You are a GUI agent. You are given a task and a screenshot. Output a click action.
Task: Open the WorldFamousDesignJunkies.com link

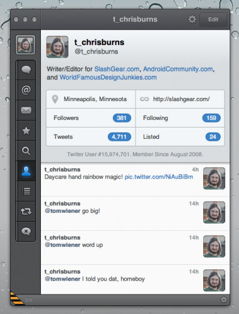pos(108,77)
